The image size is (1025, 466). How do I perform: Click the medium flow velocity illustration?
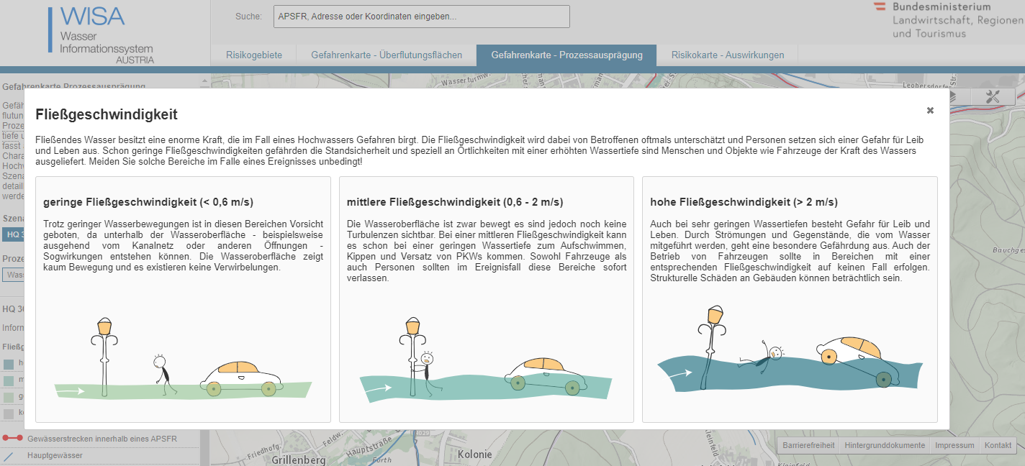click(486, 359)
